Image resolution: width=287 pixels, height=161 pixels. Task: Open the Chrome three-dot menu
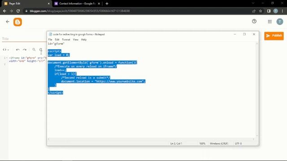(283, 11)
